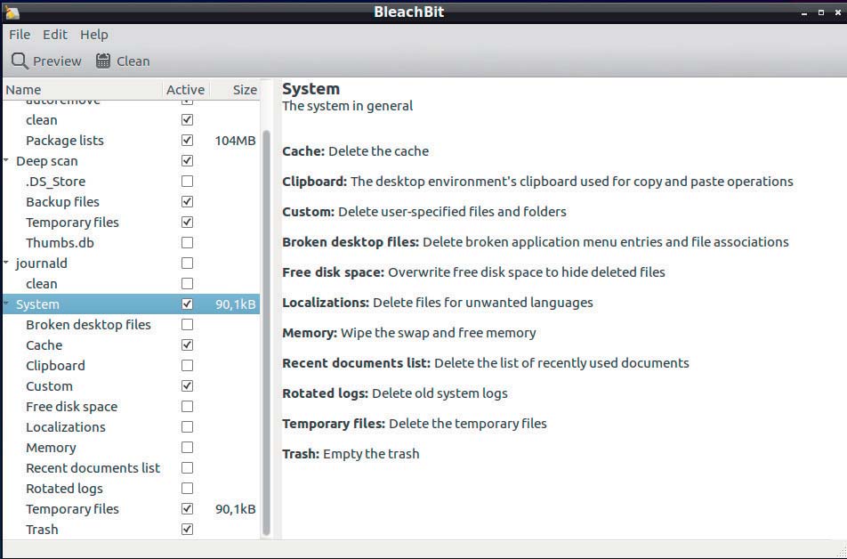Enable the .DS_Store checkbox
The height and width of the screenshot is (559, 847).
[187, 181]
